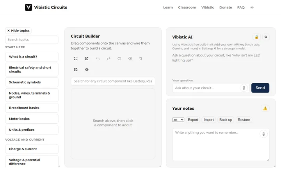Undo last circuit action
281x175 pixels.
coord(98,59)
